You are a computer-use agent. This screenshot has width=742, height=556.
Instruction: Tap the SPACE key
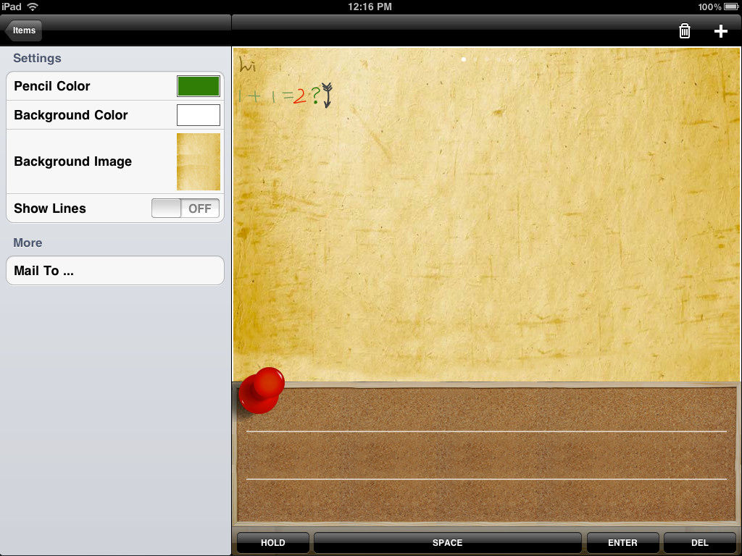(x=448, y=542)
